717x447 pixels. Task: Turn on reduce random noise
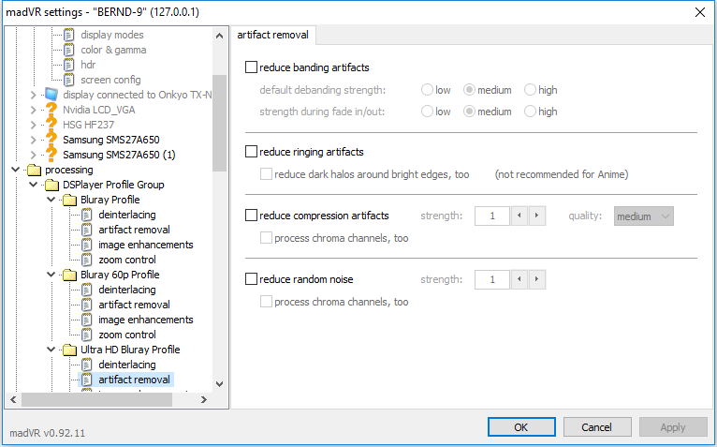coord(251,279)
